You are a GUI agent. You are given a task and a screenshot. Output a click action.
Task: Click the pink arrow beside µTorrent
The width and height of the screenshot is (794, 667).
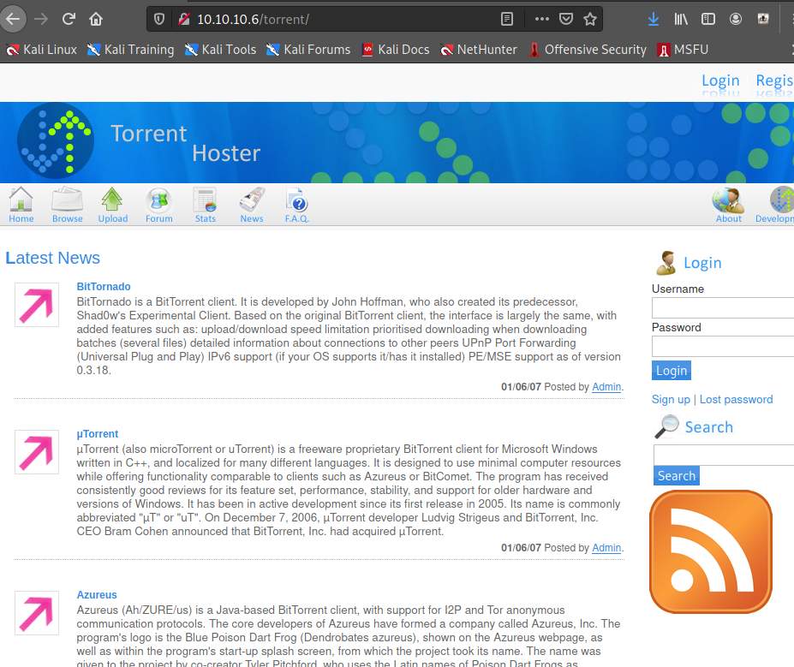click(37, 452)
